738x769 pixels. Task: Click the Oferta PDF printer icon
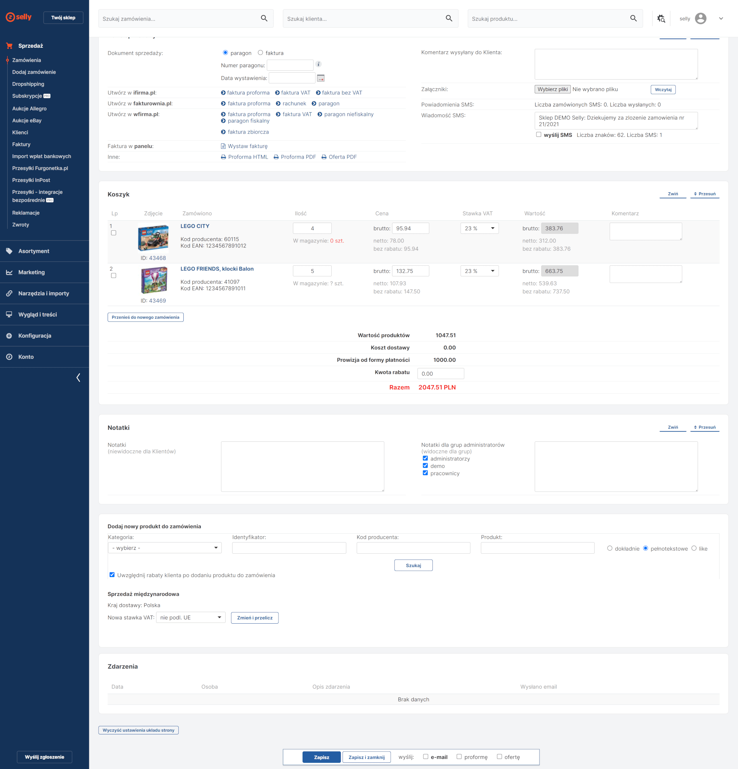click(324, 157)
